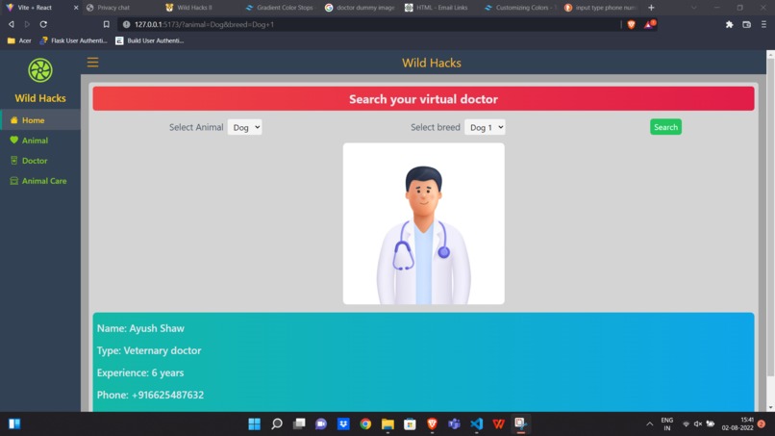
Task: Open WPS Office from the taskbar
Action: pyautogui.click(x=499, y=423)
